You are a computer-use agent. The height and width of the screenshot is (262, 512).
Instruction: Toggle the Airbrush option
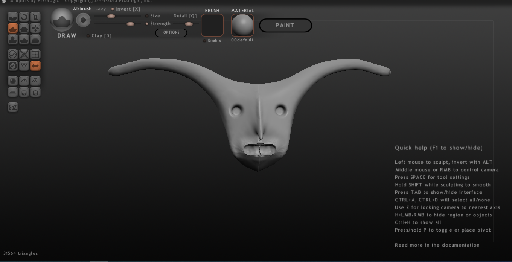[x=82, y=9]
